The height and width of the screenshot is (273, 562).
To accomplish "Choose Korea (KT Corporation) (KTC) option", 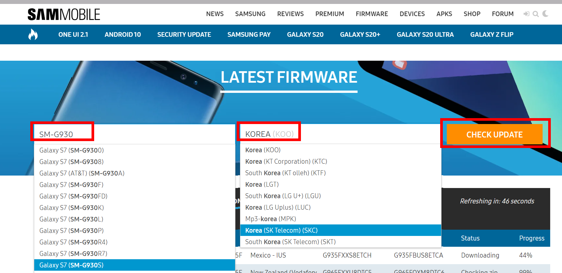I will click(x=341, y=161).
